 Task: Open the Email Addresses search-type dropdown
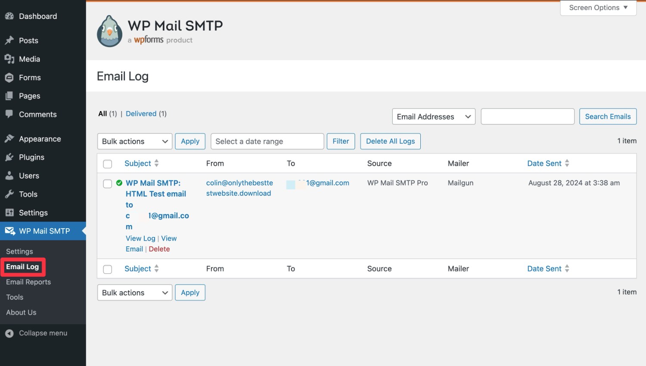click(x=434, y=117)
